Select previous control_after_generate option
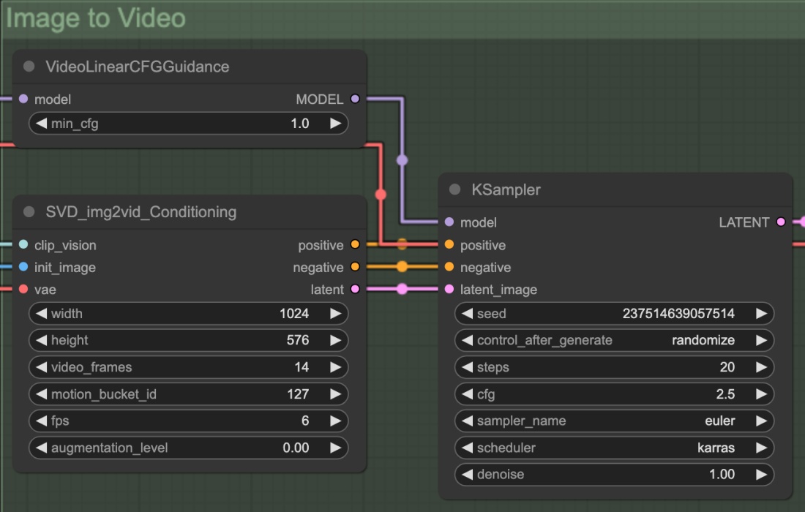The image size is (805, 512). click(x=467, y=340)
